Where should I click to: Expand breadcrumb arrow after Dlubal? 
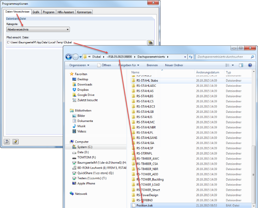(x=104, y=57)
